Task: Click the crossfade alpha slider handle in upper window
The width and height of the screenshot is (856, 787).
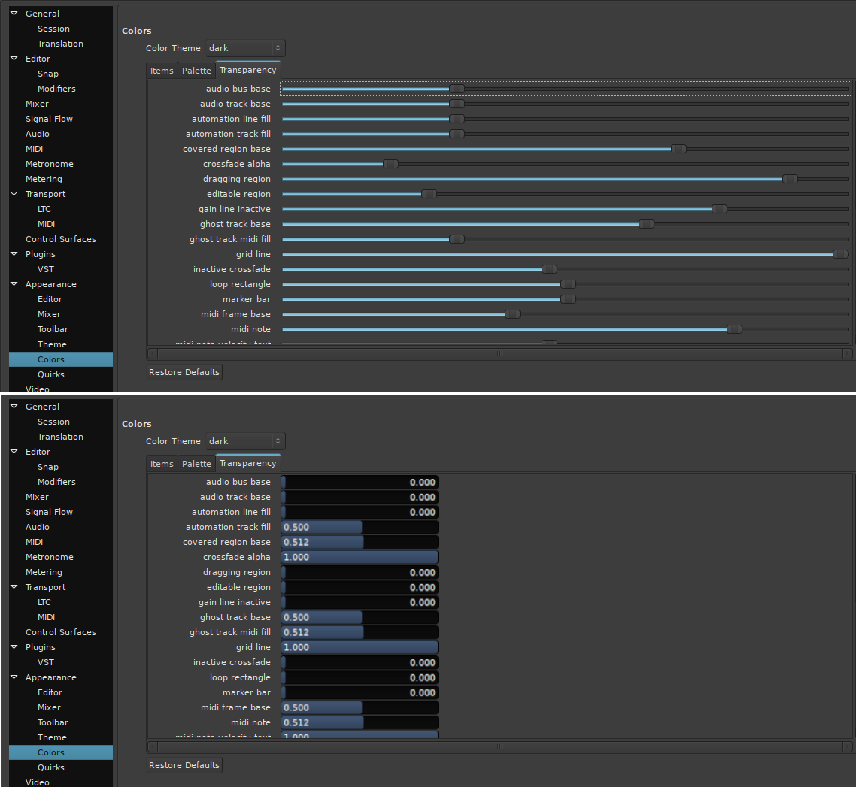Action: pyautogui.click(x=390, y=164)
